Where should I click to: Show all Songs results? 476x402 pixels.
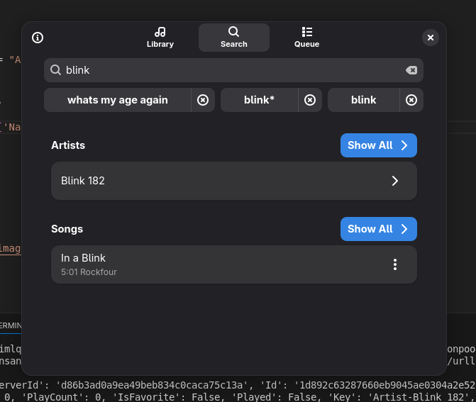click(379, 229)
